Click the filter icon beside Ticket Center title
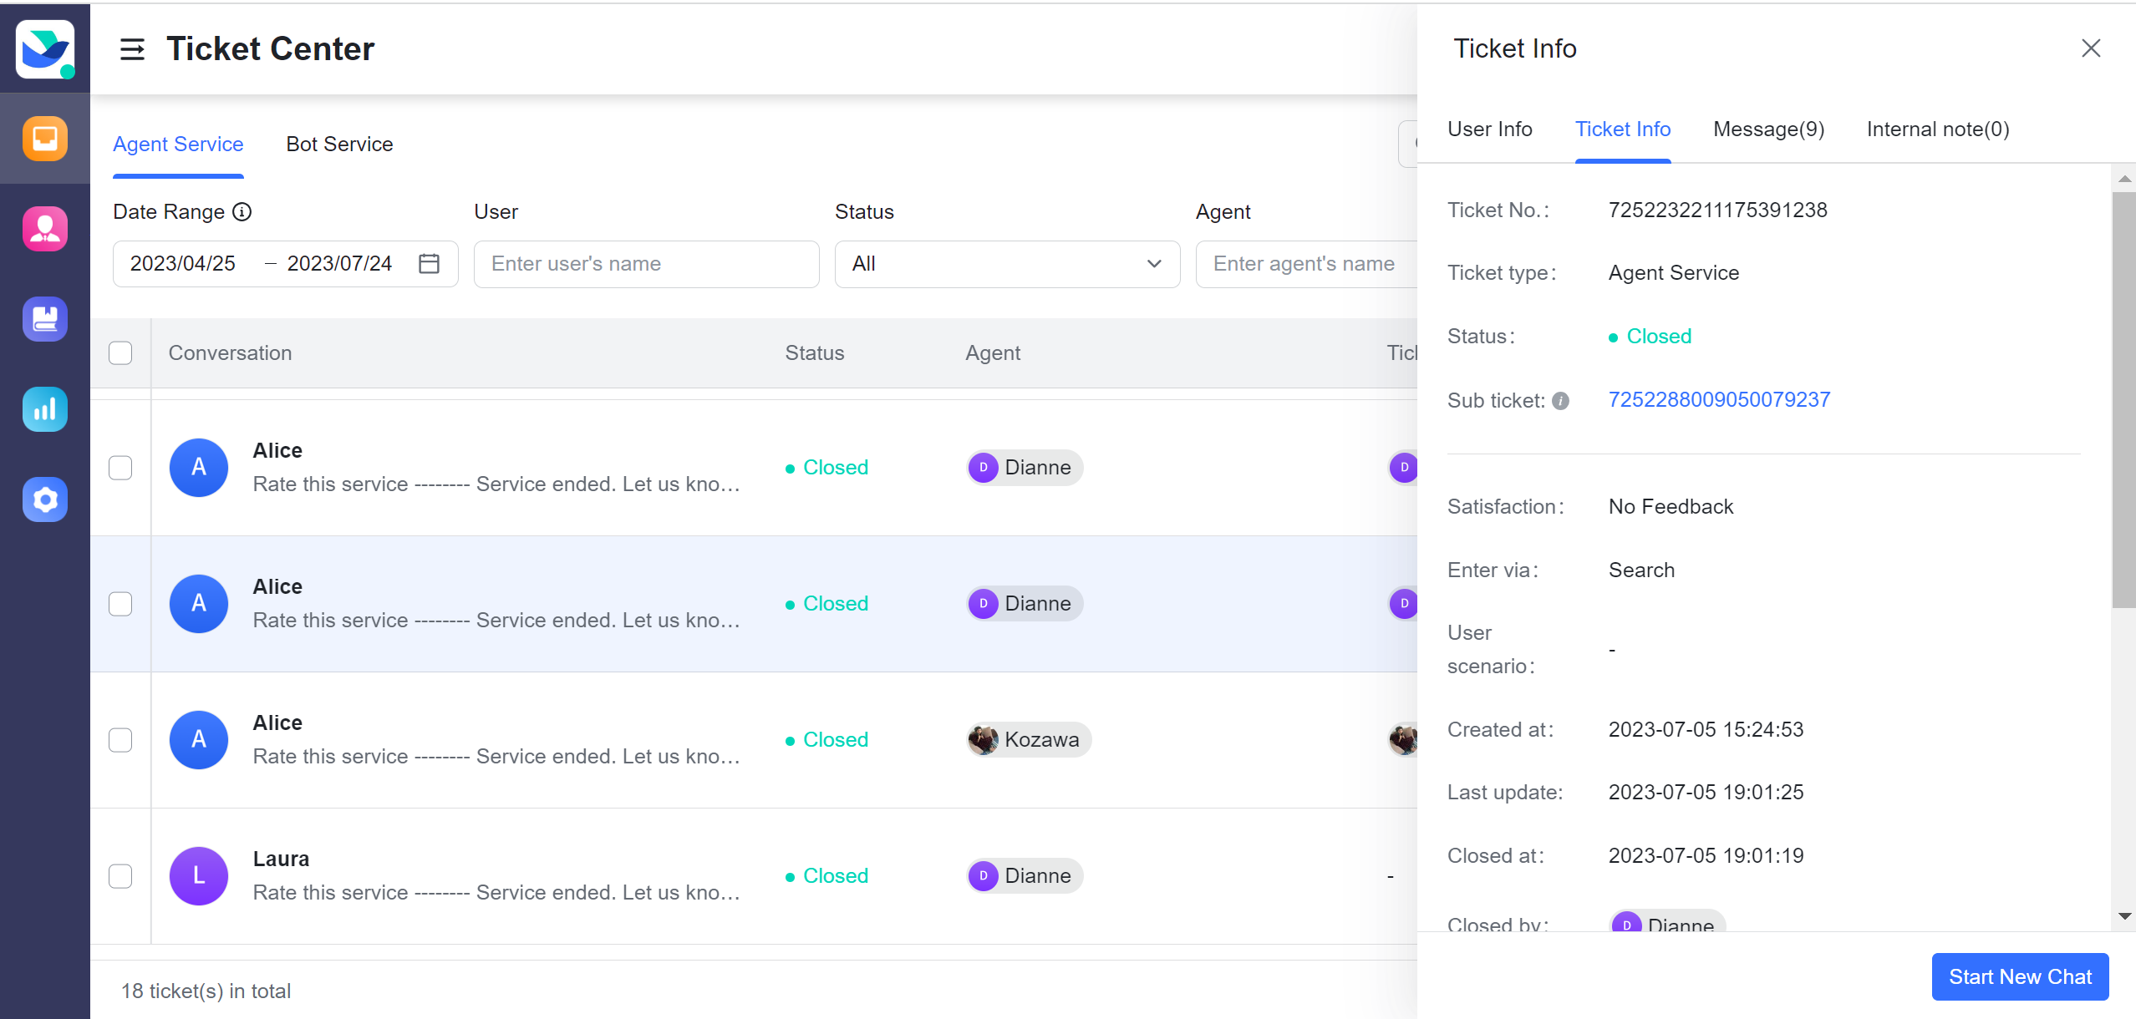The image size is (2136, 1019). [131, 49]
